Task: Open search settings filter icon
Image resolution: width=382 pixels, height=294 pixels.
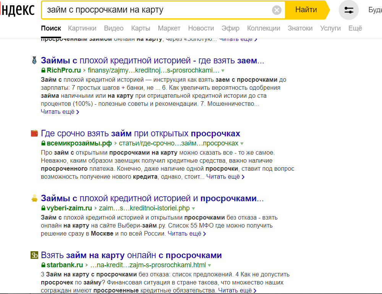Action: pos(349,10)
